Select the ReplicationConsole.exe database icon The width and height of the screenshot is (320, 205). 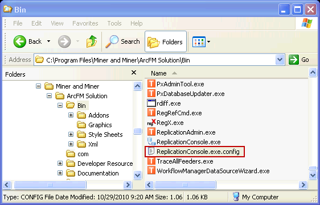pos(151,142)
